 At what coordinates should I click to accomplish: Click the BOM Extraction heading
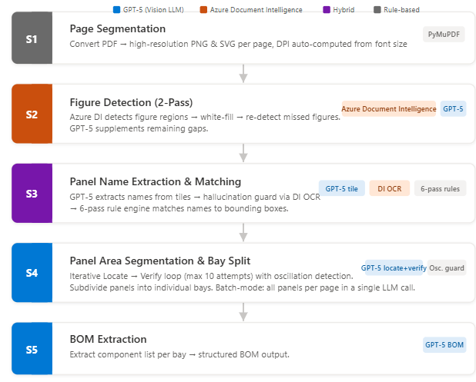(108, 339)
